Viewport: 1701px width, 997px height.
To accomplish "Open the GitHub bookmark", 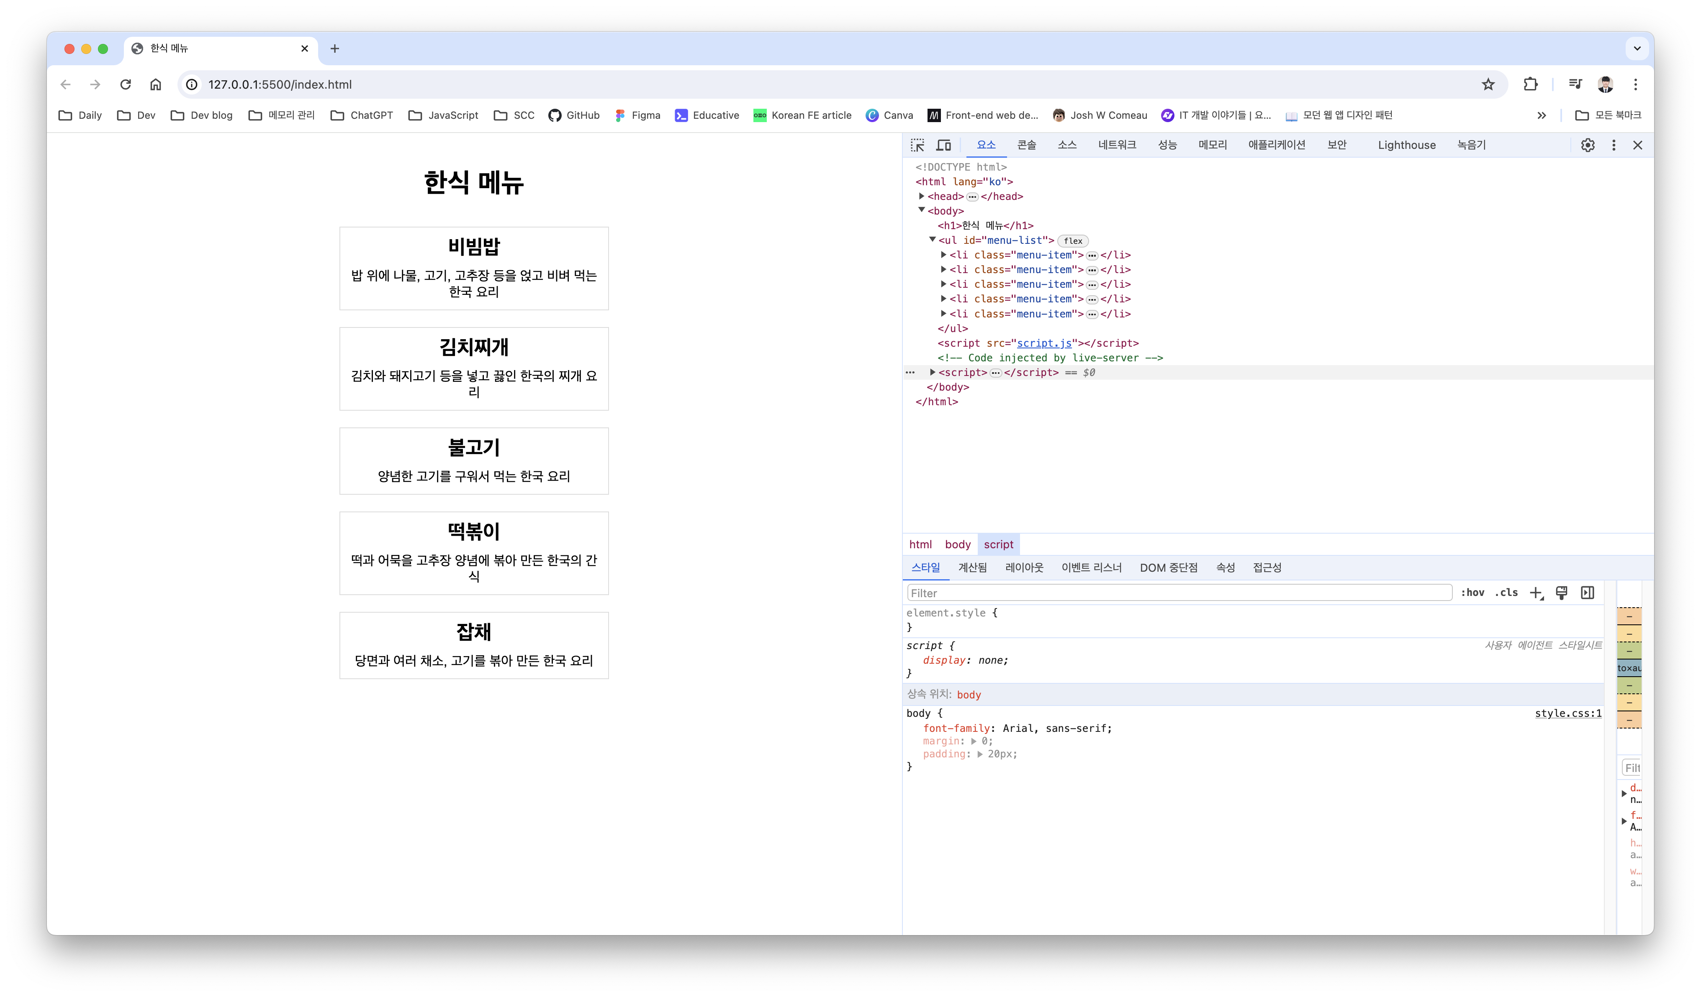I will click(574, 115).
